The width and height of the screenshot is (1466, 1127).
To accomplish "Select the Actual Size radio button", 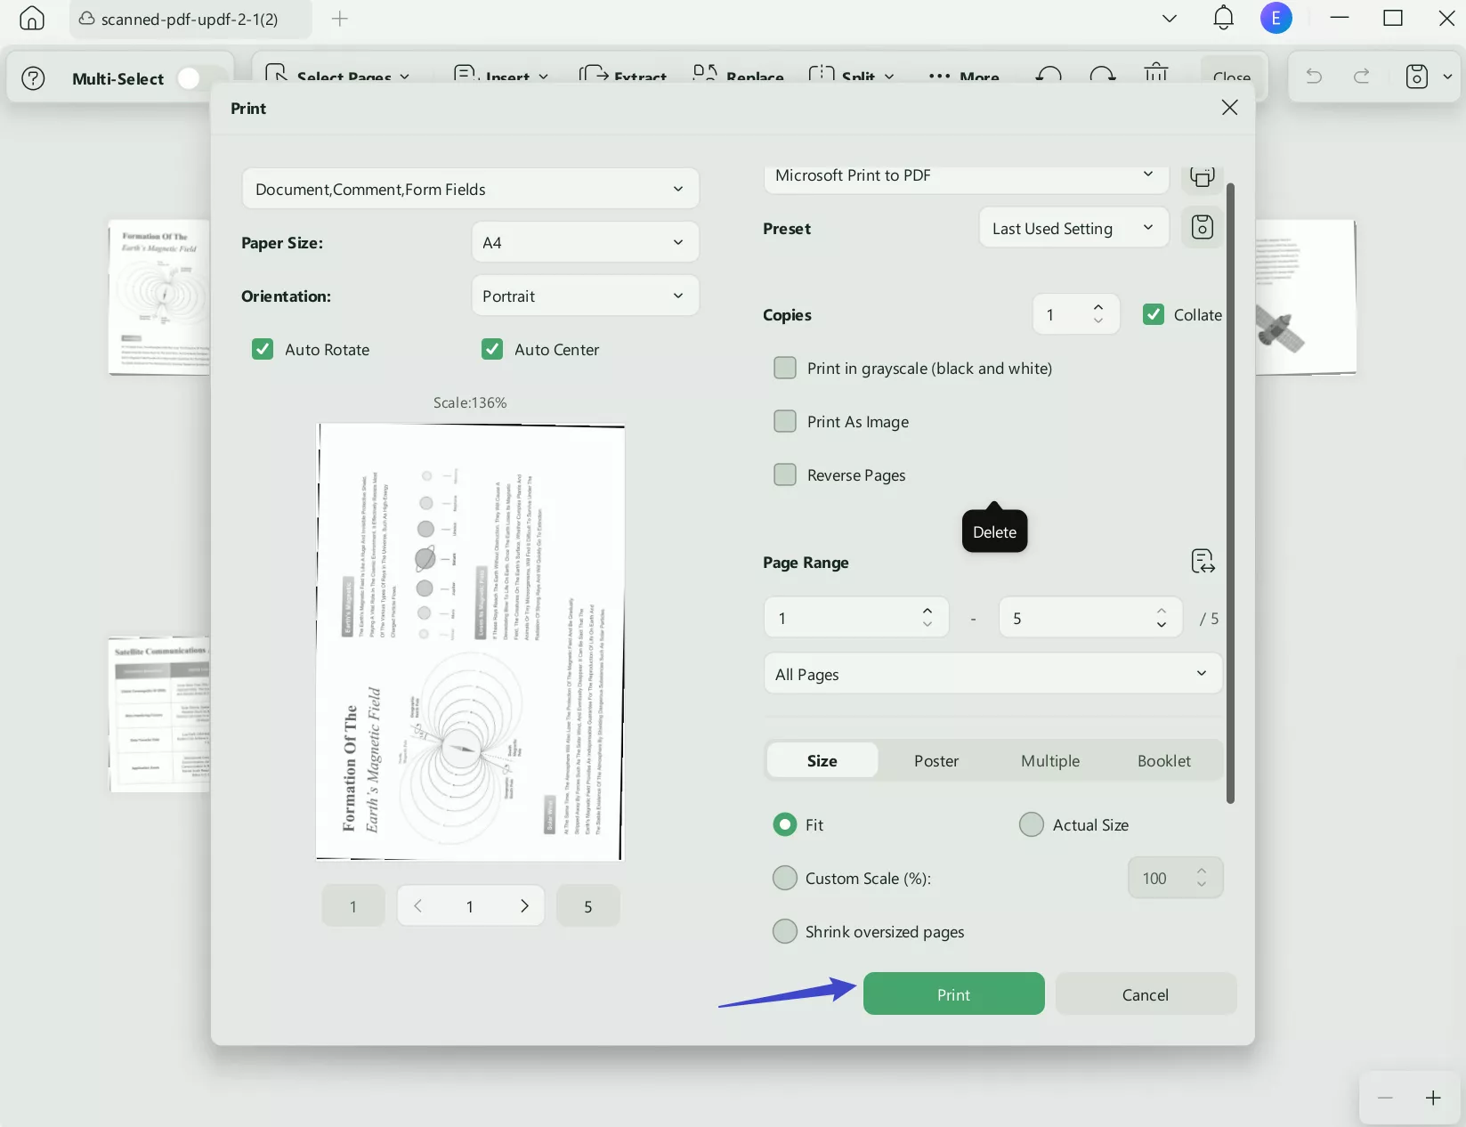I will (x=1030, y=824).
